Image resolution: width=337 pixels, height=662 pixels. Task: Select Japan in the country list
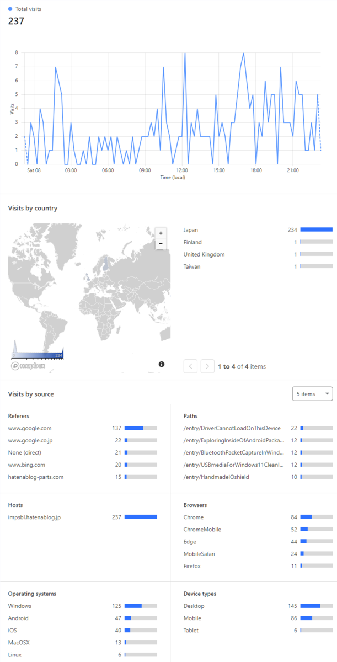[258, 230]
